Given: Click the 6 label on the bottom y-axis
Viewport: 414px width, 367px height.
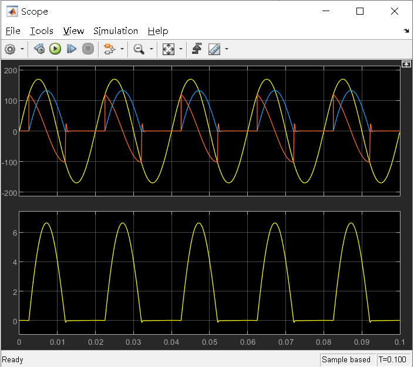Looking at the screenshot, I should [15, 233].
